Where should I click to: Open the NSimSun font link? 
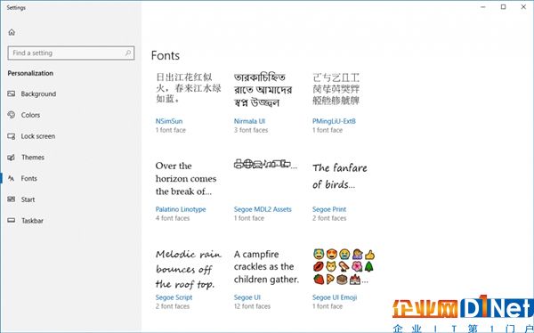pyautogui.click(x=169, y=121)
